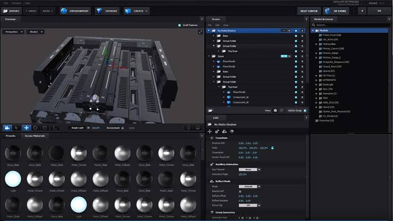This screenshot has width=393, height=221.
Task: Toggle the Draft Textures checkbox
Action: (179, 26)
